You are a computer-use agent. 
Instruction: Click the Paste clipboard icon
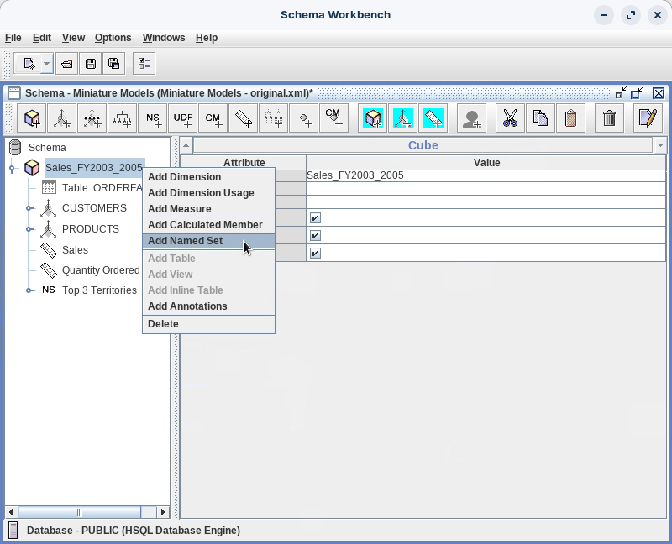pos(571,118)
